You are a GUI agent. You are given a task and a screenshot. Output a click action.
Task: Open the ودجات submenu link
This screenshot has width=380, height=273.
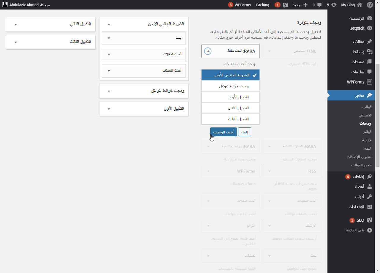click(x=365, y=123)
